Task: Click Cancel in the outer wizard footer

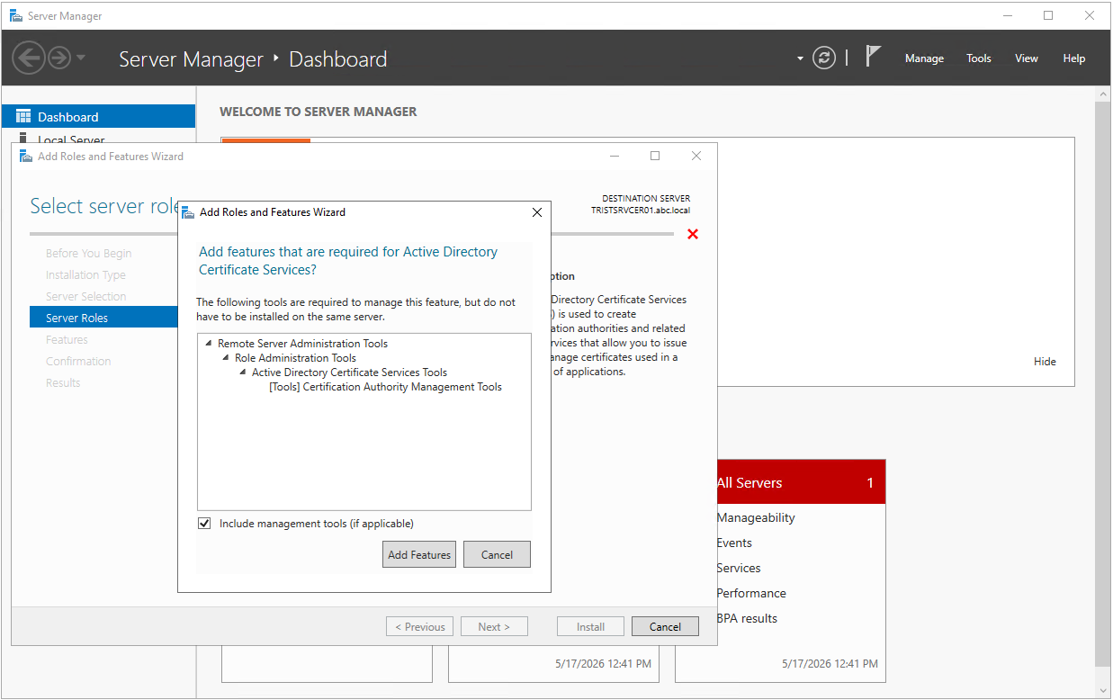Action: 665,626
